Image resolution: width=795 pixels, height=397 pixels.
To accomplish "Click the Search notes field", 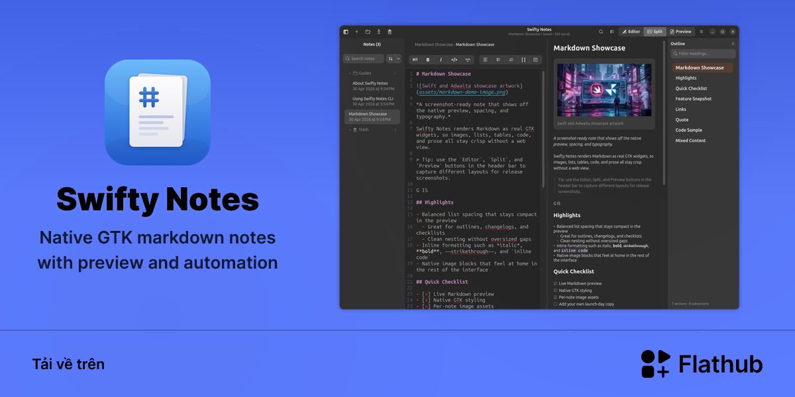I will [x=363, y=59].
